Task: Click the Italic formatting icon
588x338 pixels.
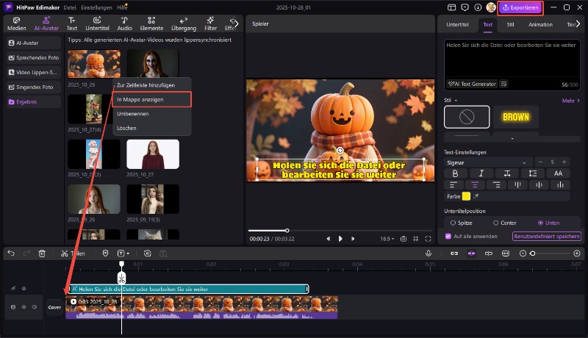Action: click(x=481, y=173)
